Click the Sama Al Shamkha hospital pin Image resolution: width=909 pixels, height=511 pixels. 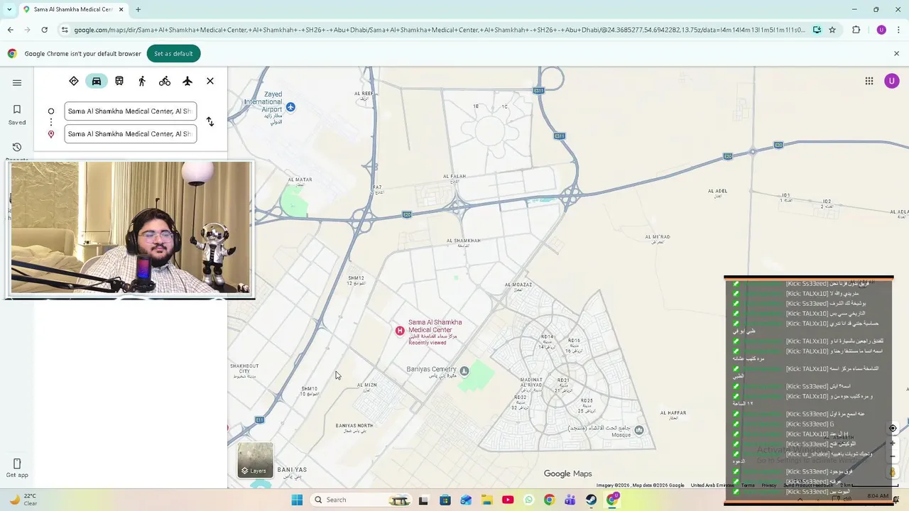(400, 331)
